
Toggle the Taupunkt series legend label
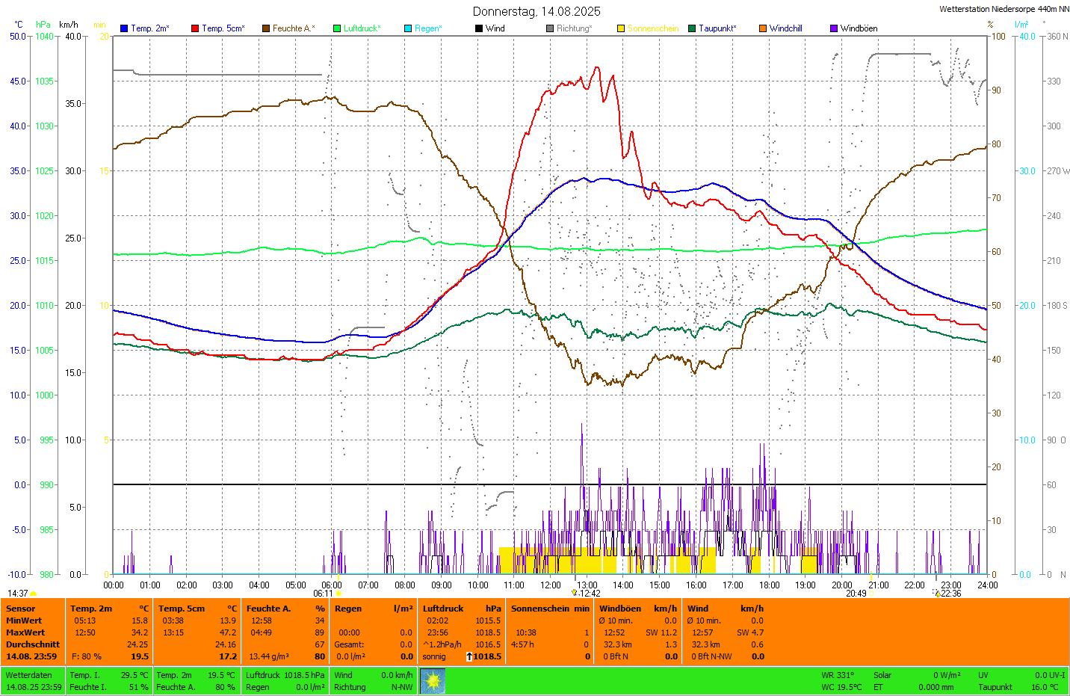(717, 28)
